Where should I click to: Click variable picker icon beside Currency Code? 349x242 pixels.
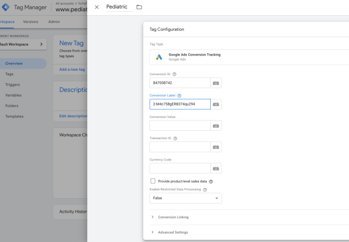tap(216, 168)
